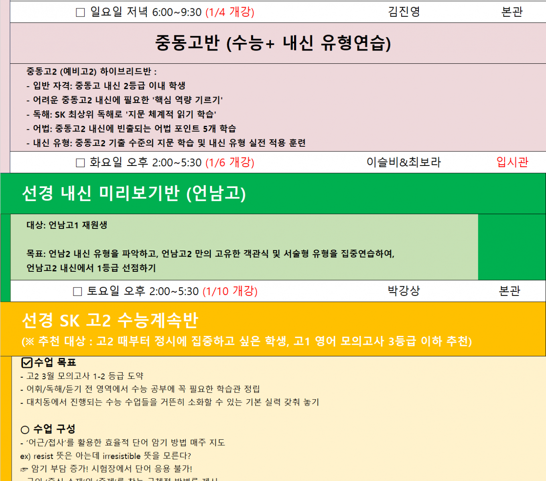Click the checked box icon beside 수업 목표
This screenshot has height=481, width=546.
(x=26, y=363)
